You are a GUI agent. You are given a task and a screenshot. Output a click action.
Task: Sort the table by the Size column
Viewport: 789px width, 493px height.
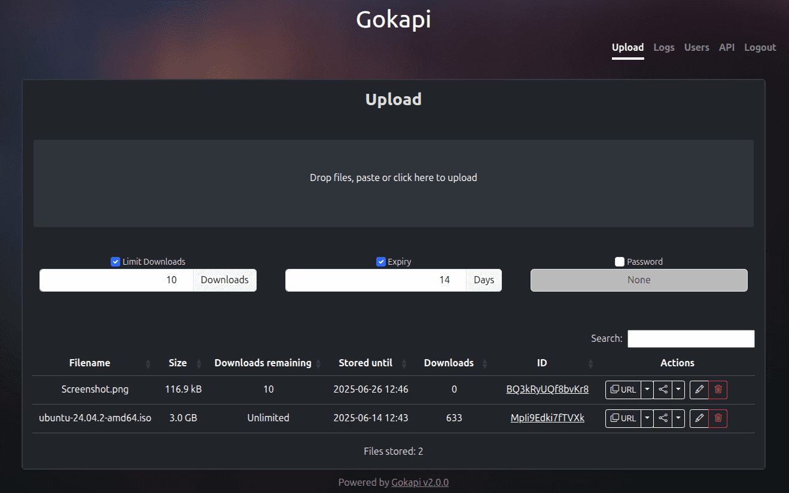tap(177, 363)
